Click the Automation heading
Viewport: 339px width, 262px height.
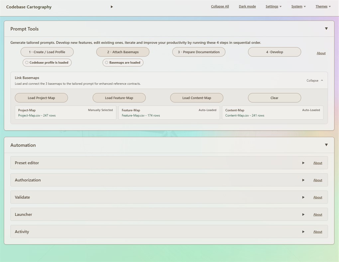(x=23, y=145)
